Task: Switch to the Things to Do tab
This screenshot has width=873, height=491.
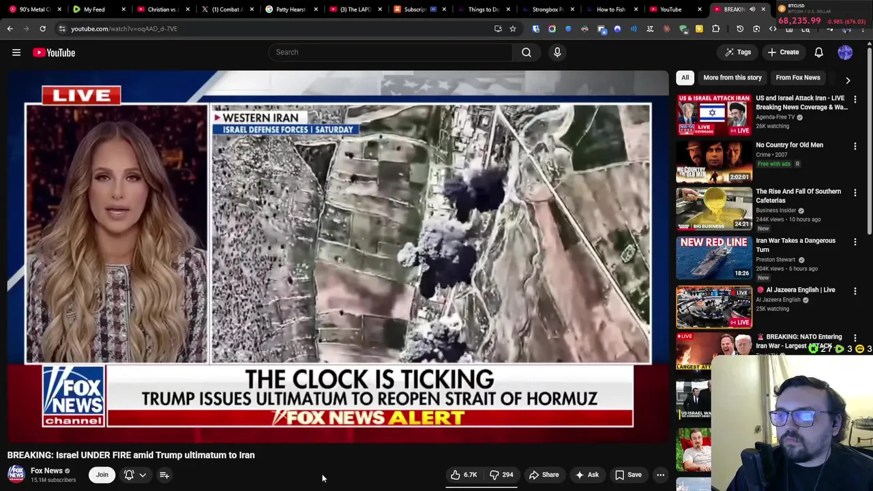Action: [484, 10]
